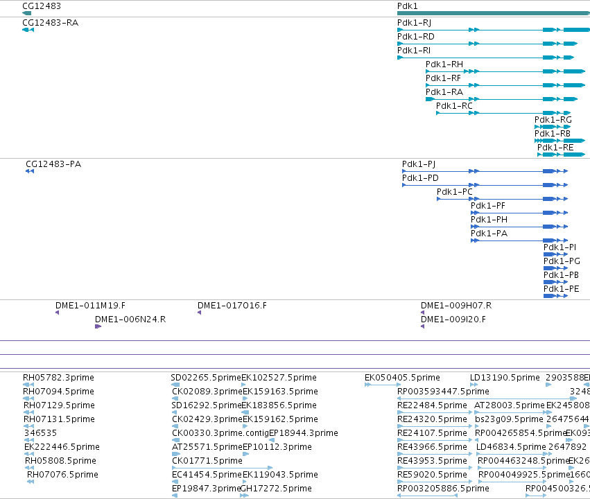Select EST RE24107.5prime

pyautogui.click(x=432, y=433)
